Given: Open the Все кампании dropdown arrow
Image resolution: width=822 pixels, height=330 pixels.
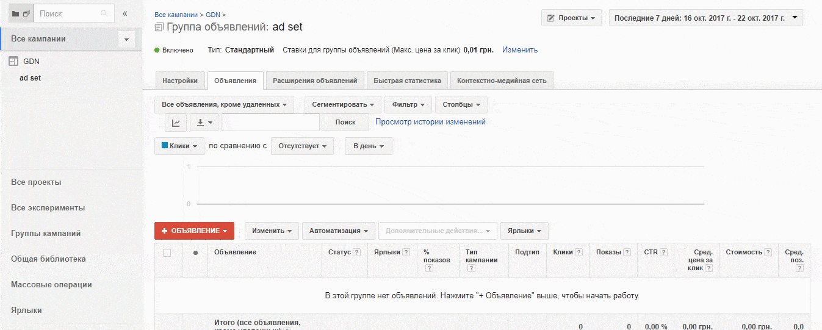Looking at the screenshot, I should click(126, 39).
